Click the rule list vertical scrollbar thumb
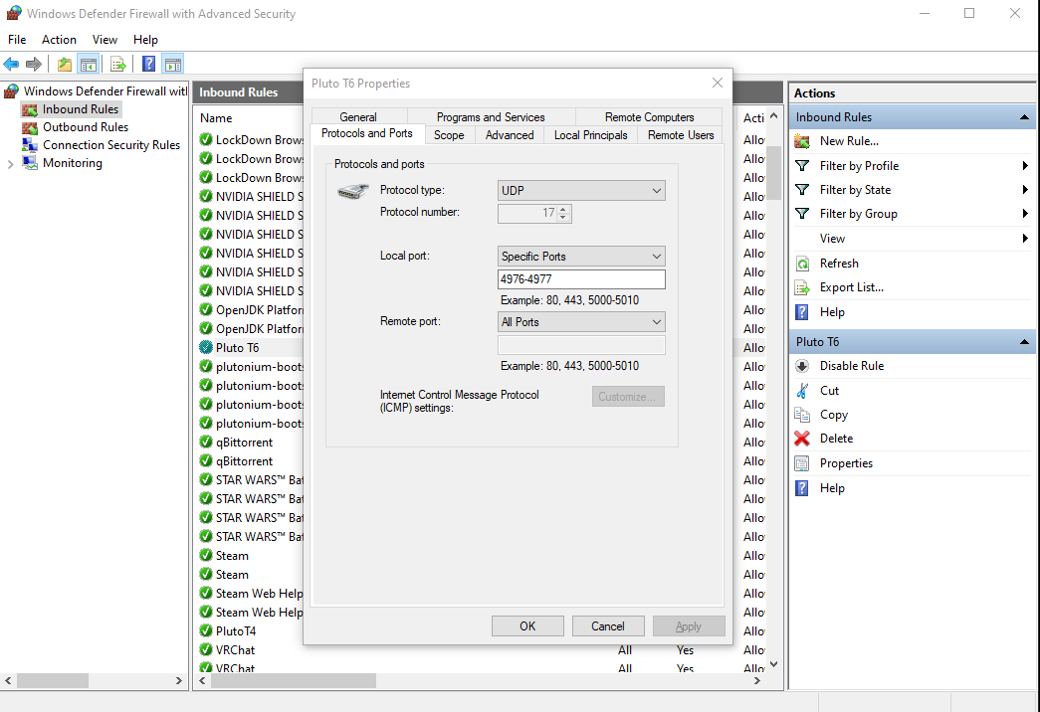The width and height of the screenshot is (1040, 712). click(773, 172)
